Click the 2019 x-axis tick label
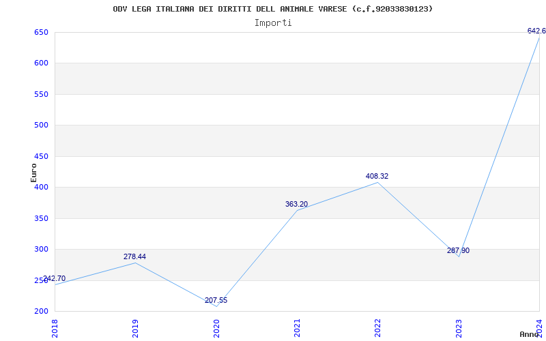The width and height of the screenshot is (546, 341). pyautogui.click(x=135, y=328)
